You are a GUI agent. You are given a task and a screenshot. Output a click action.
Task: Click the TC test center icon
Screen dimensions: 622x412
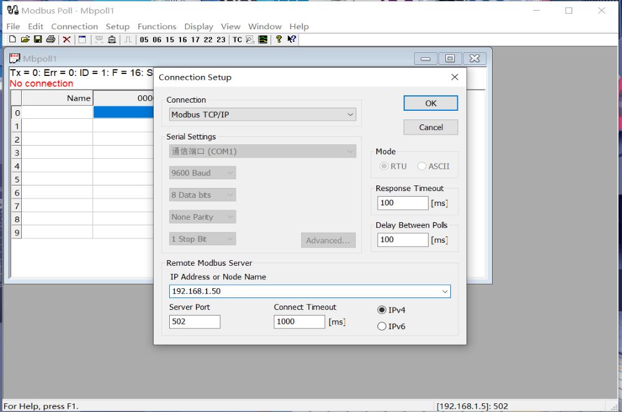tap(237, 40)
